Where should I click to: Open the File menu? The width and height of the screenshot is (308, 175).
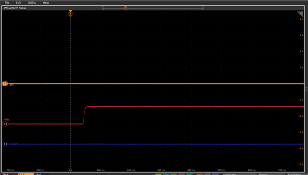pos(7,2)
